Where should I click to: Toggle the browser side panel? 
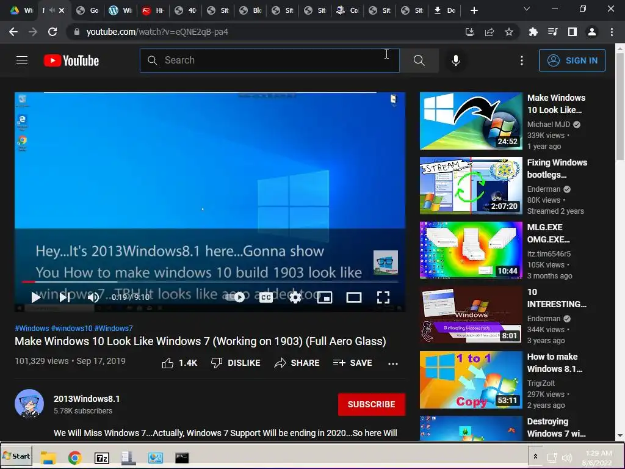572,32
